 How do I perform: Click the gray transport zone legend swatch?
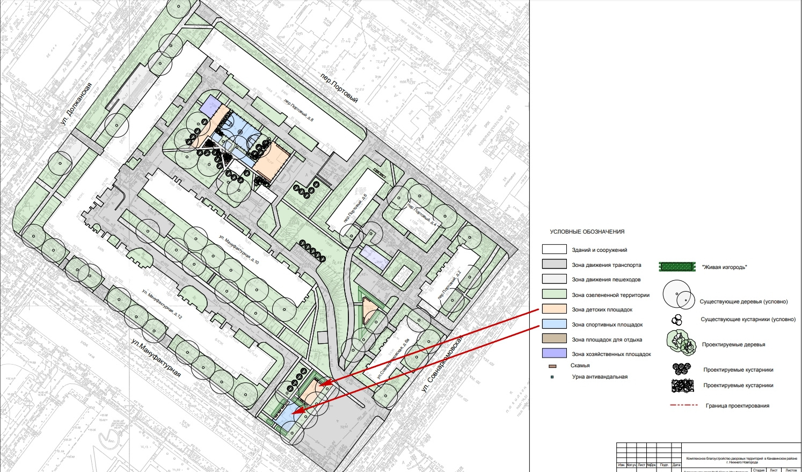554,264
